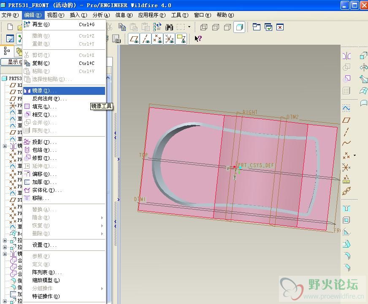Select the Round tool
This screenshot has width=368, height=304.
(x=346, y=256)
